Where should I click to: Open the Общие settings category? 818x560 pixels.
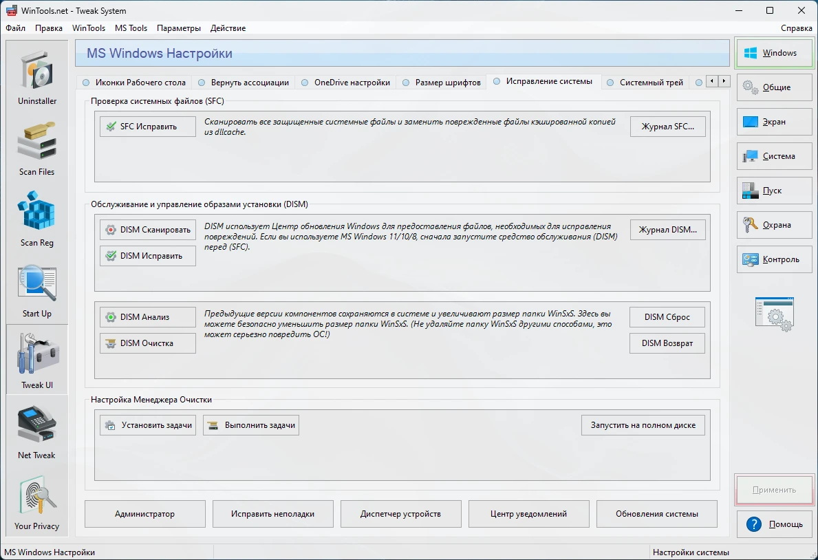point(774,87)
